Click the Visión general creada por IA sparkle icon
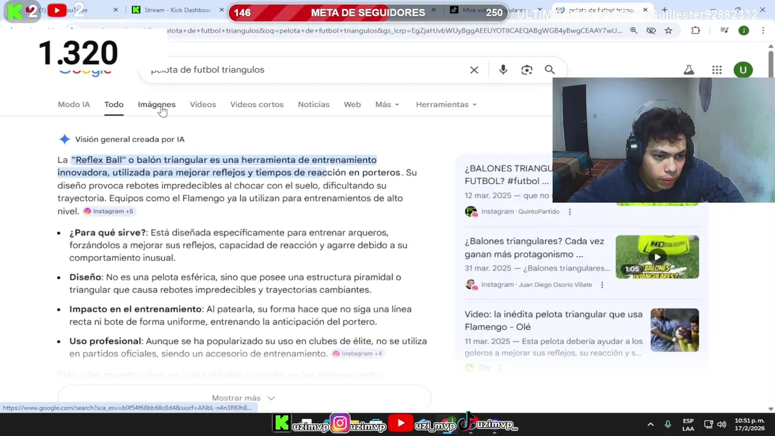The height and width of the screenshot is (436, 775). point(65,139)
